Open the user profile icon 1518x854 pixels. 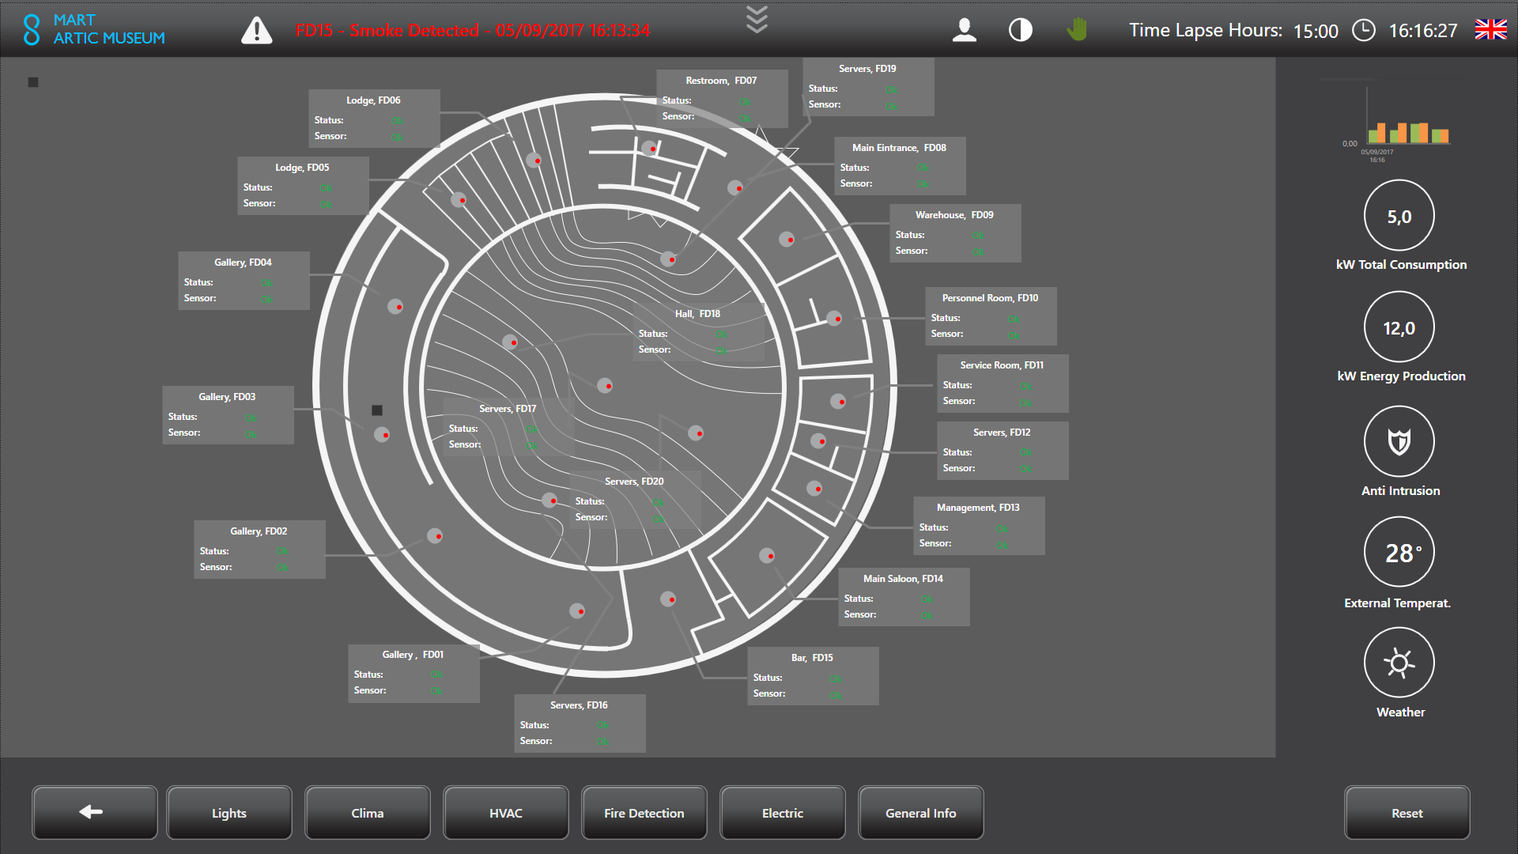tap(965, 30)
